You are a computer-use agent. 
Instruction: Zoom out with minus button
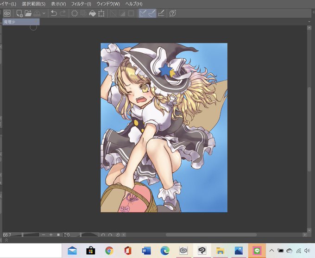(44, 235)
